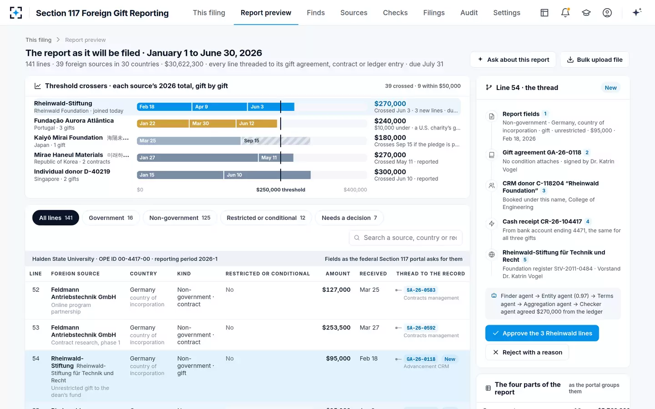Open thread link GA-26-0118

(421, 359)
